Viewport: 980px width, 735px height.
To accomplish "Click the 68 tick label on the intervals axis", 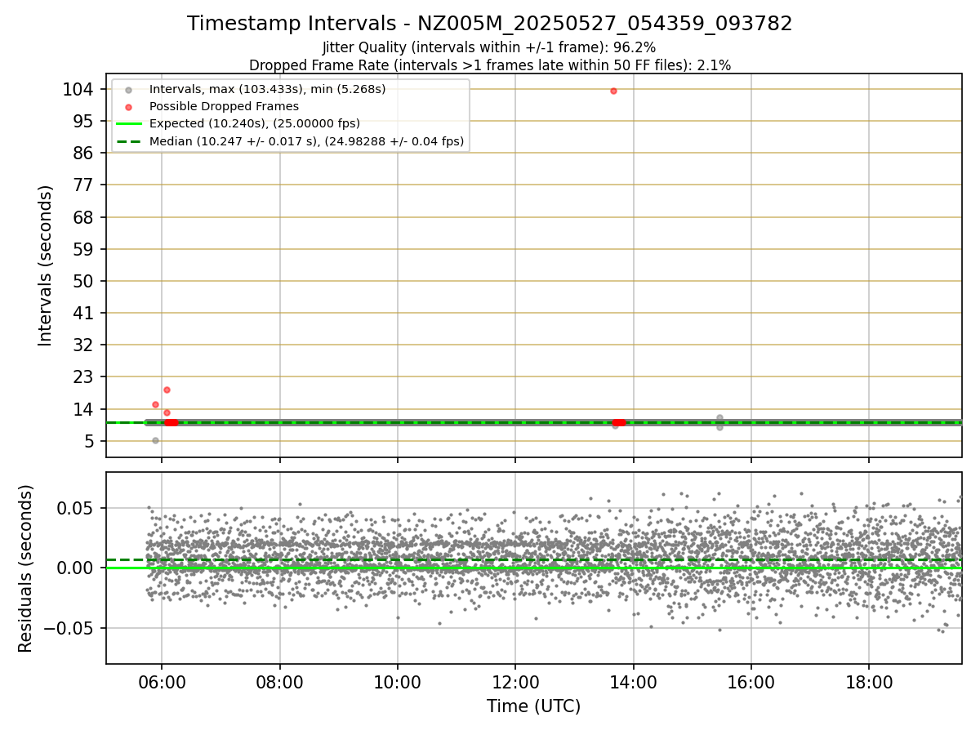I will pyautogui.click(x=83, y=217).
